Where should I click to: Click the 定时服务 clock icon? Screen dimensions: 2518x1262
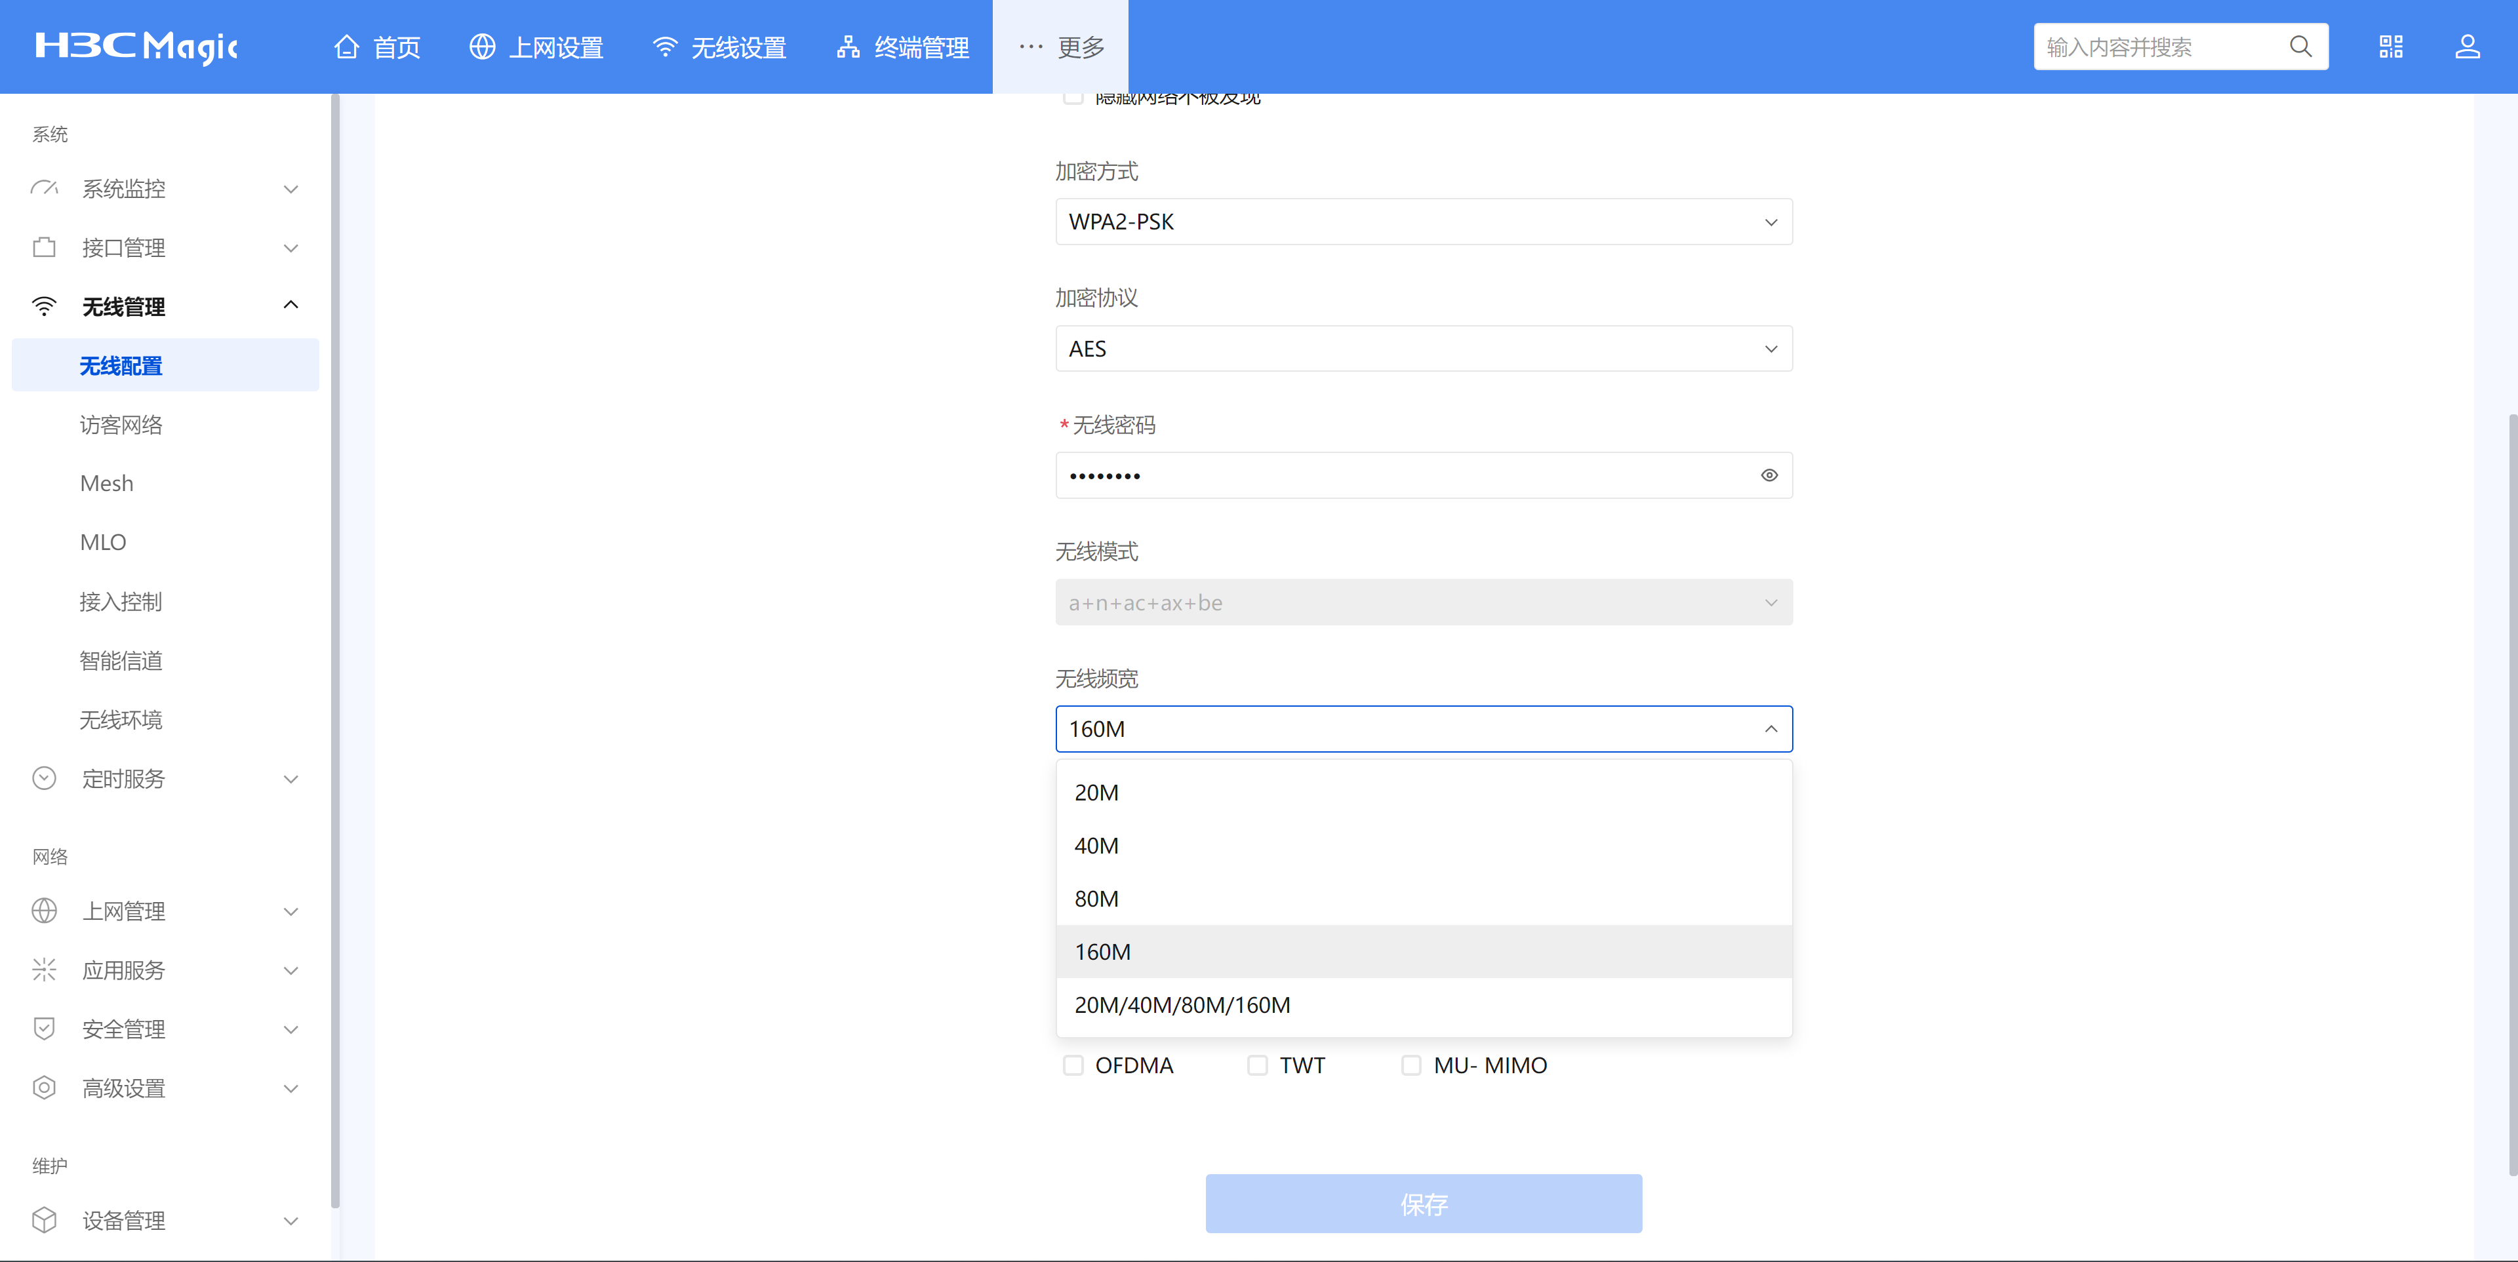click(x=44, y=778)
